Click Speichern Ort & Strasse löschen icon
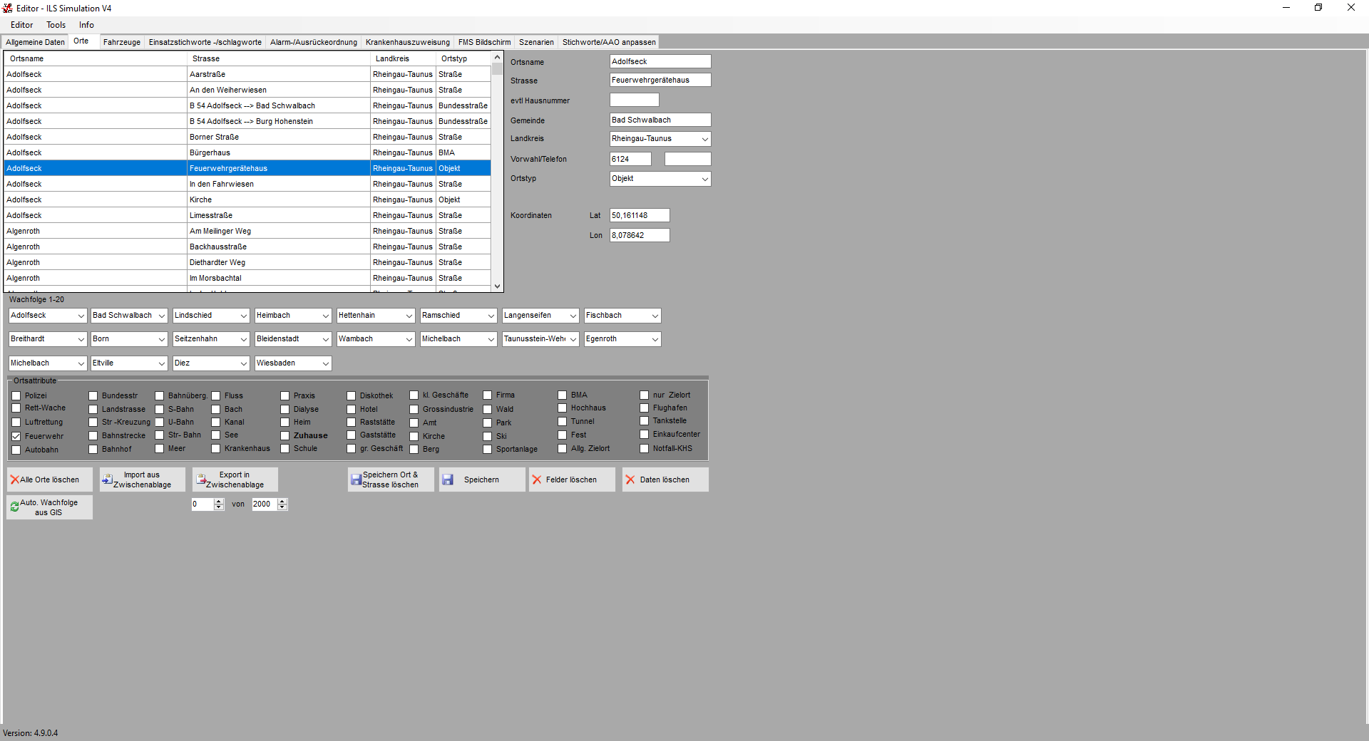Image resolution: width=1369 pixels, height=741 pixels. point(356,480)
